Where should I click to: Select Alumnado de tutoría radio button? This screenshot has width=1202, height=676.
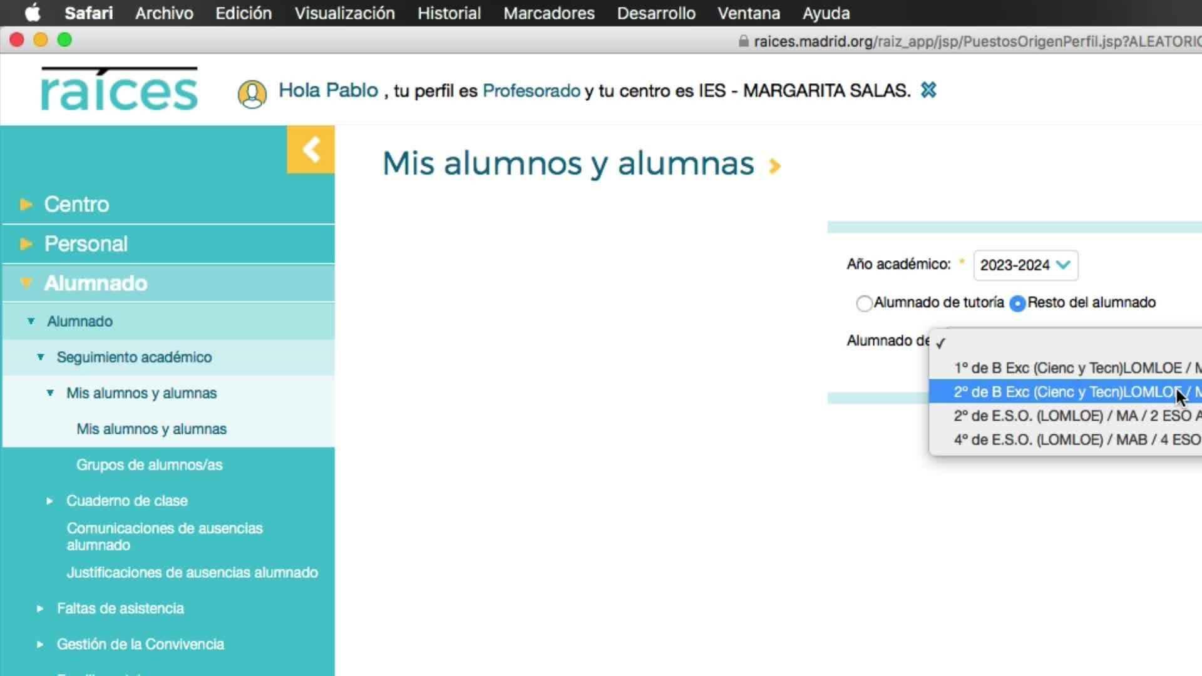click(864, 304)
